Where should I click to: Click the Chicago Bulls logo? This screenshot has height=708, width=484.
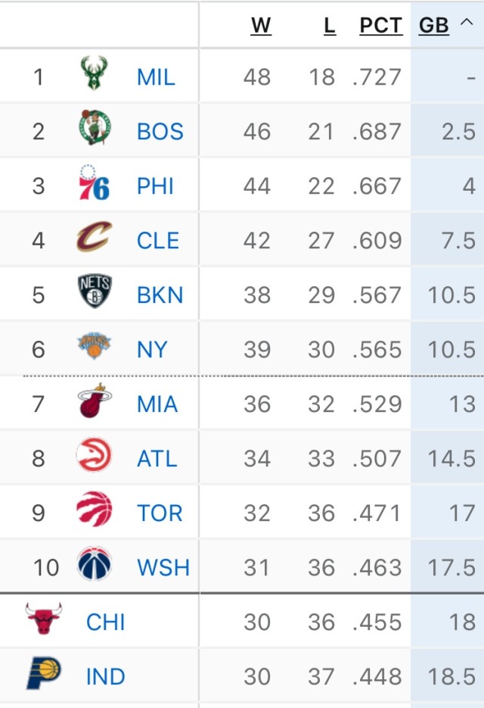click(x=43, y=618)
